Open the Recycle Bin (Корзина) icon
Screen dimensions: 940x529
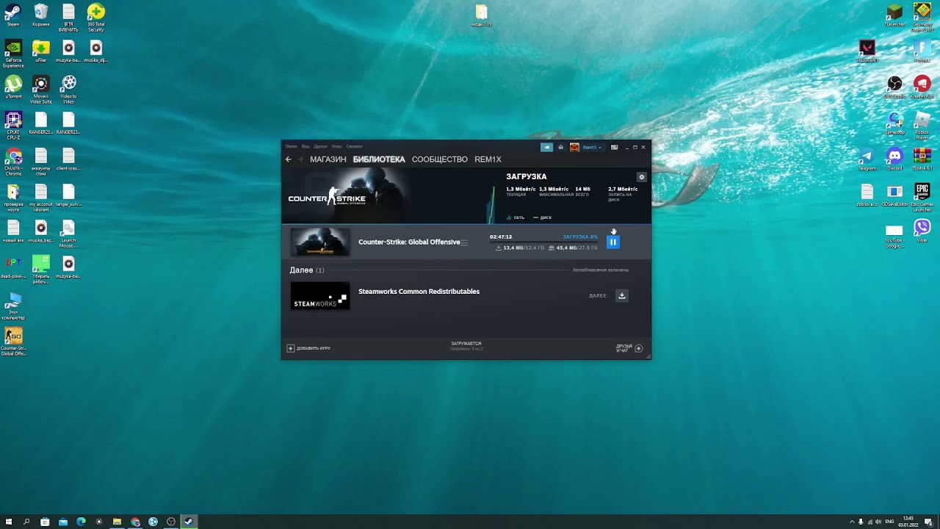click(x=41, y=15)
